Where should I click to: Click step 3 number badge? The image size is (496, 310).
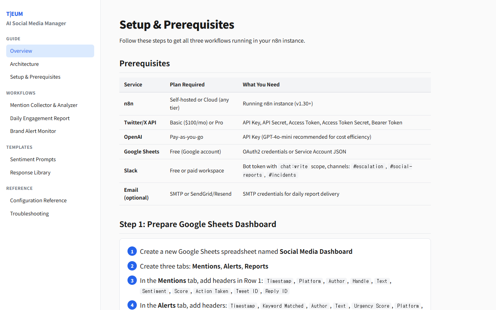pos(132,281)
